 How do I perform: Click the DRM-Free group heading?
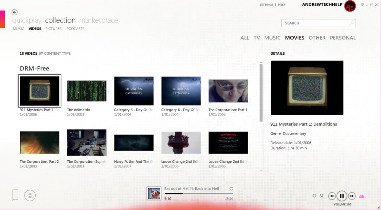pos(35,68)
